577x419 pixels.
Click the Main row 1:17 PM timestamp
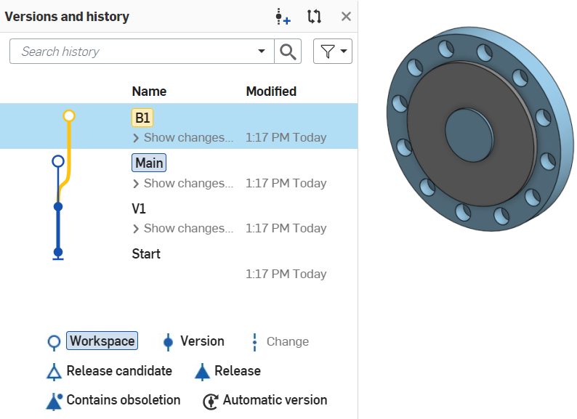(x=286, y=183)
